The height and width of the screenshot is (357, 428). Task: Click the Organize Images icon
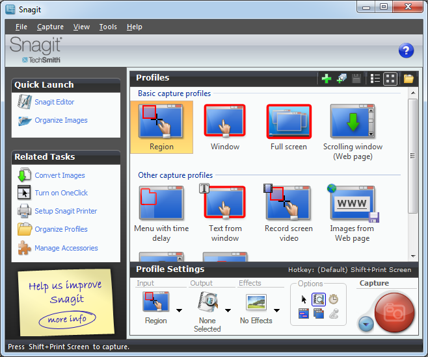pyautogui.click(x=25, y=120)
